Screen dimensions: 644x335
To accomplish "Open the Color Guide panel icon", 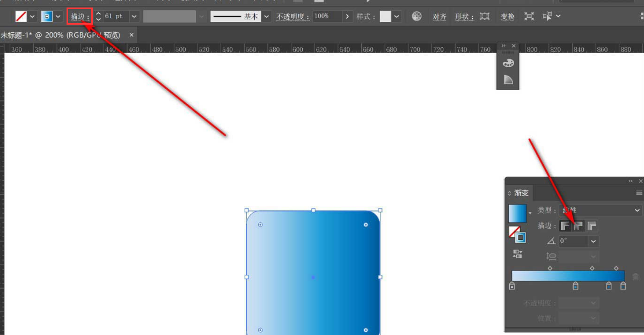I will [x=508, y=80].
